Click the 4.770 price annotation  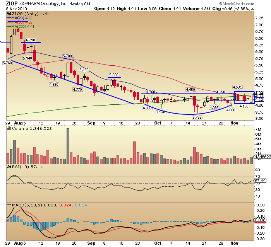pos(77,89)
